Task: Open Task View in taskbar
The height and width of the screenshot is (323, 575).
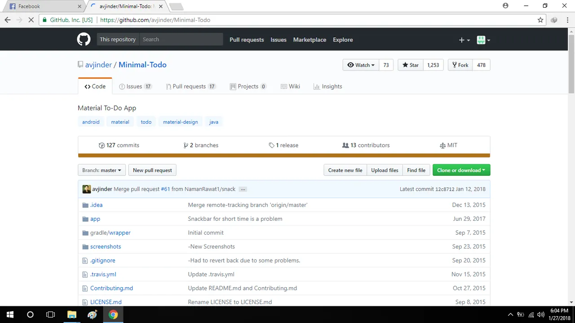Action: pos(50,314)
